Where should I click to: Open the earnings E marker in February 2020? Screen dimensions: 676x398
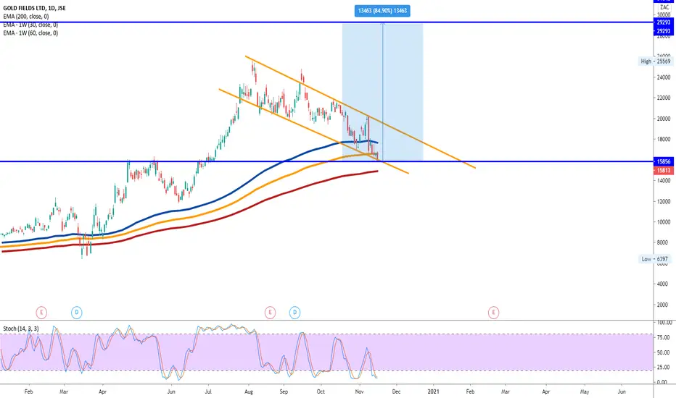tap(41, 313)
